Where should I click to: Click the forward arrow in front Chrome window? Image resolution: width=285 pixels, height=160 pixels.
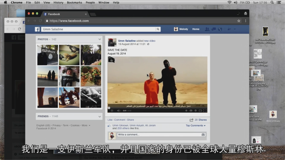click(35, 21)
